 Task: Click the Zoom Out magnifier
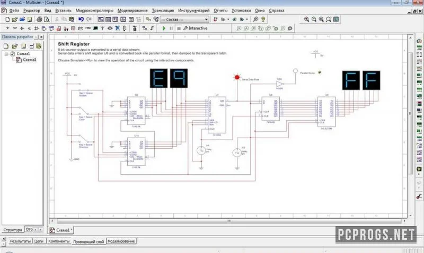[x=314, y=20]
